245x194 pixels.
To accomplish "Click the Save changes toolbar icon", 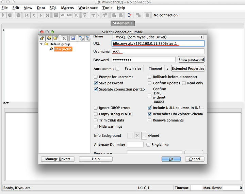I will pyautogui.click(x=56, y=15).
